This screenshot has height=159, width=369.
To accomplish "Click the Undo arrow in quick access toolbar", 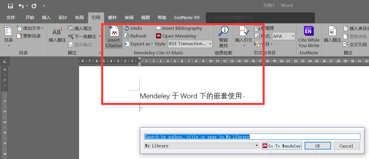I will tap(21, 6).
